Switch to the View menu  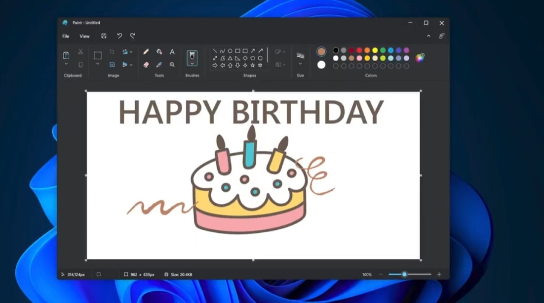(x=84, y=36)
